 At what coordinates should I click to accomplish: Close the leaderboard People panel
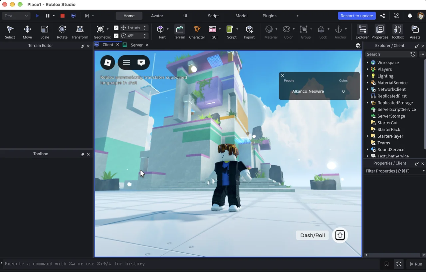click(283, 75)
